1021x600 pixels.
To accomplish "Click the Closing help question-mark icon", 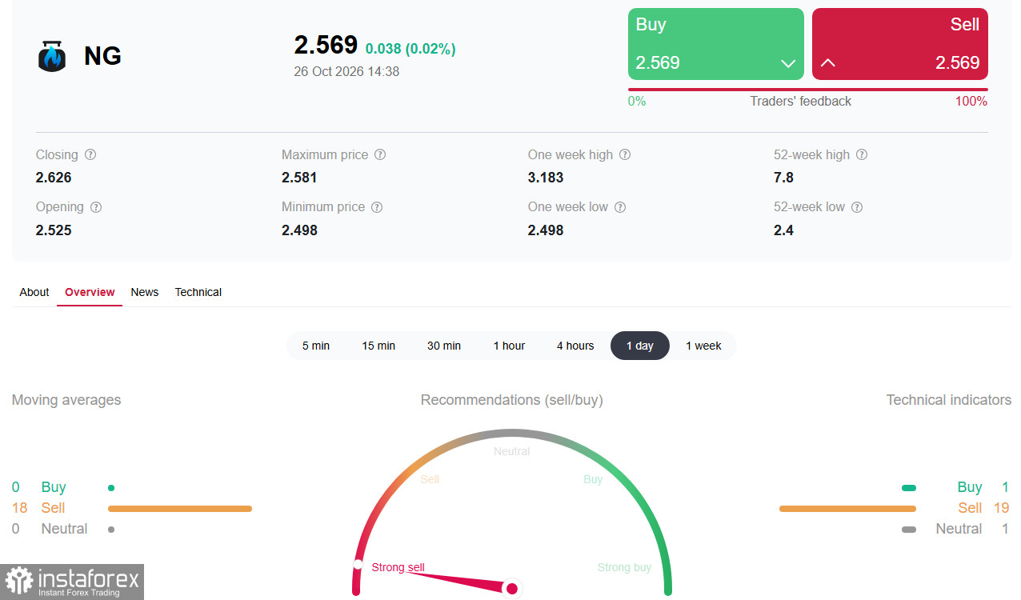I will pos(90,154).
